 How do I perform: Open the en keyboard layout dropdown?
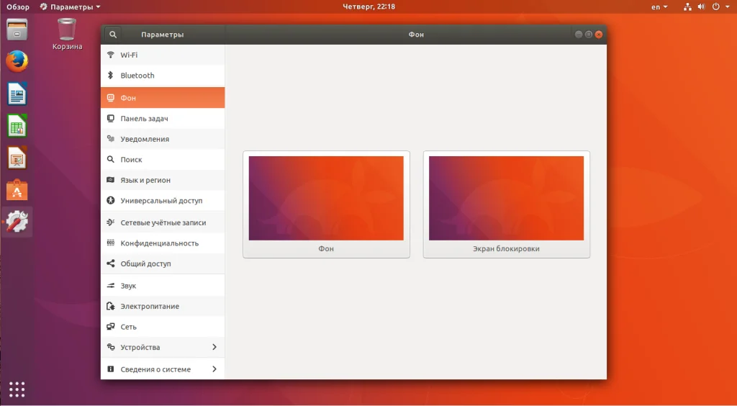[659, 7]
